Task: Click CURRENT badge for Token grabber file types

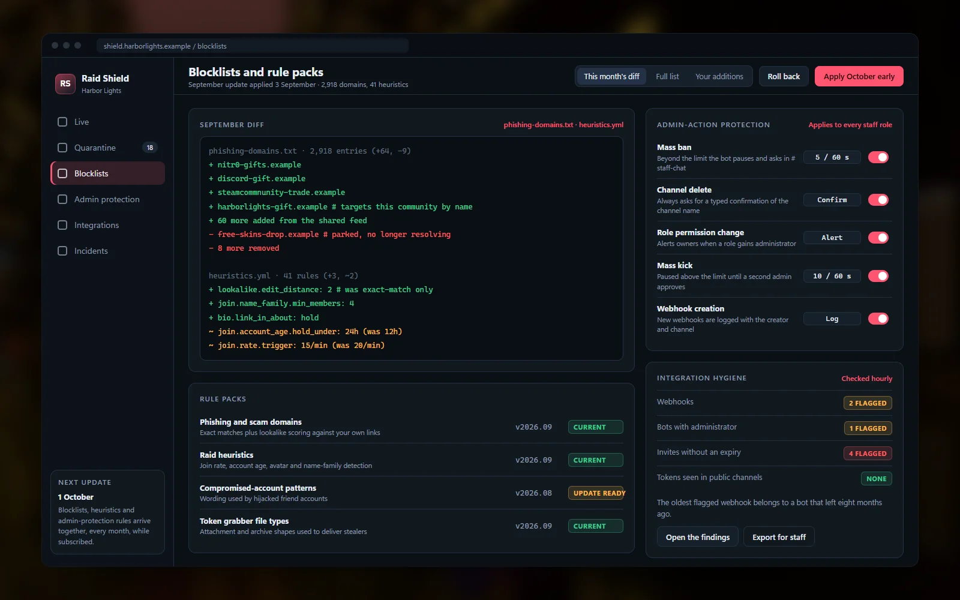Action: (596, 526)
